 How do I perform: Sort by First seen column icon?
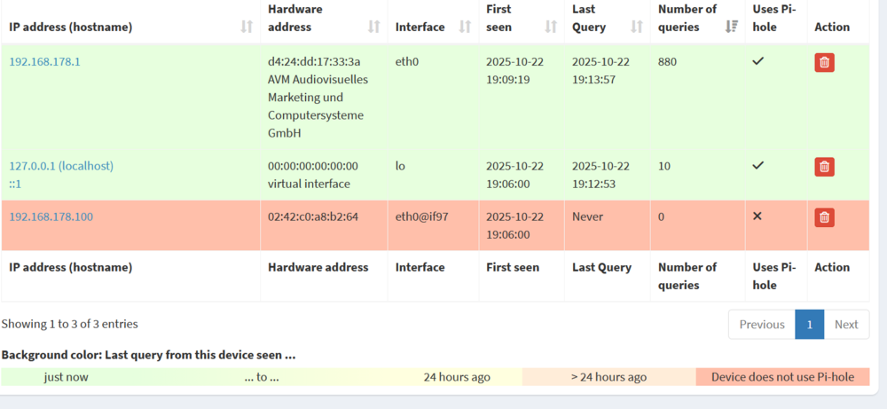pyautogui.click(x=551, y=27)
